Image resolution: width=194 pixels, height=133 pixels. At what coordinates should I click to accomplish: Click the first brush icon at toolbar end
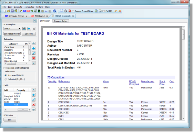pyautogui.click(x=115, y=11)
